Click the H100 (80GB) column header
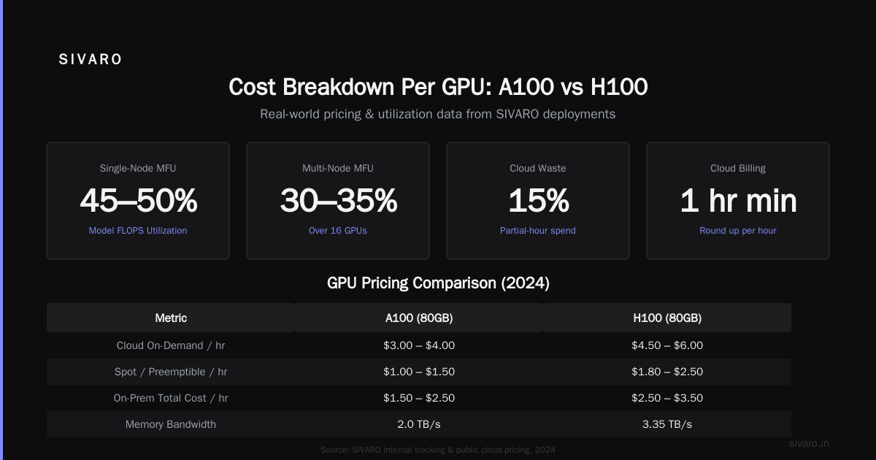Screen dimensions: 876x460 (x=667, y=318)
